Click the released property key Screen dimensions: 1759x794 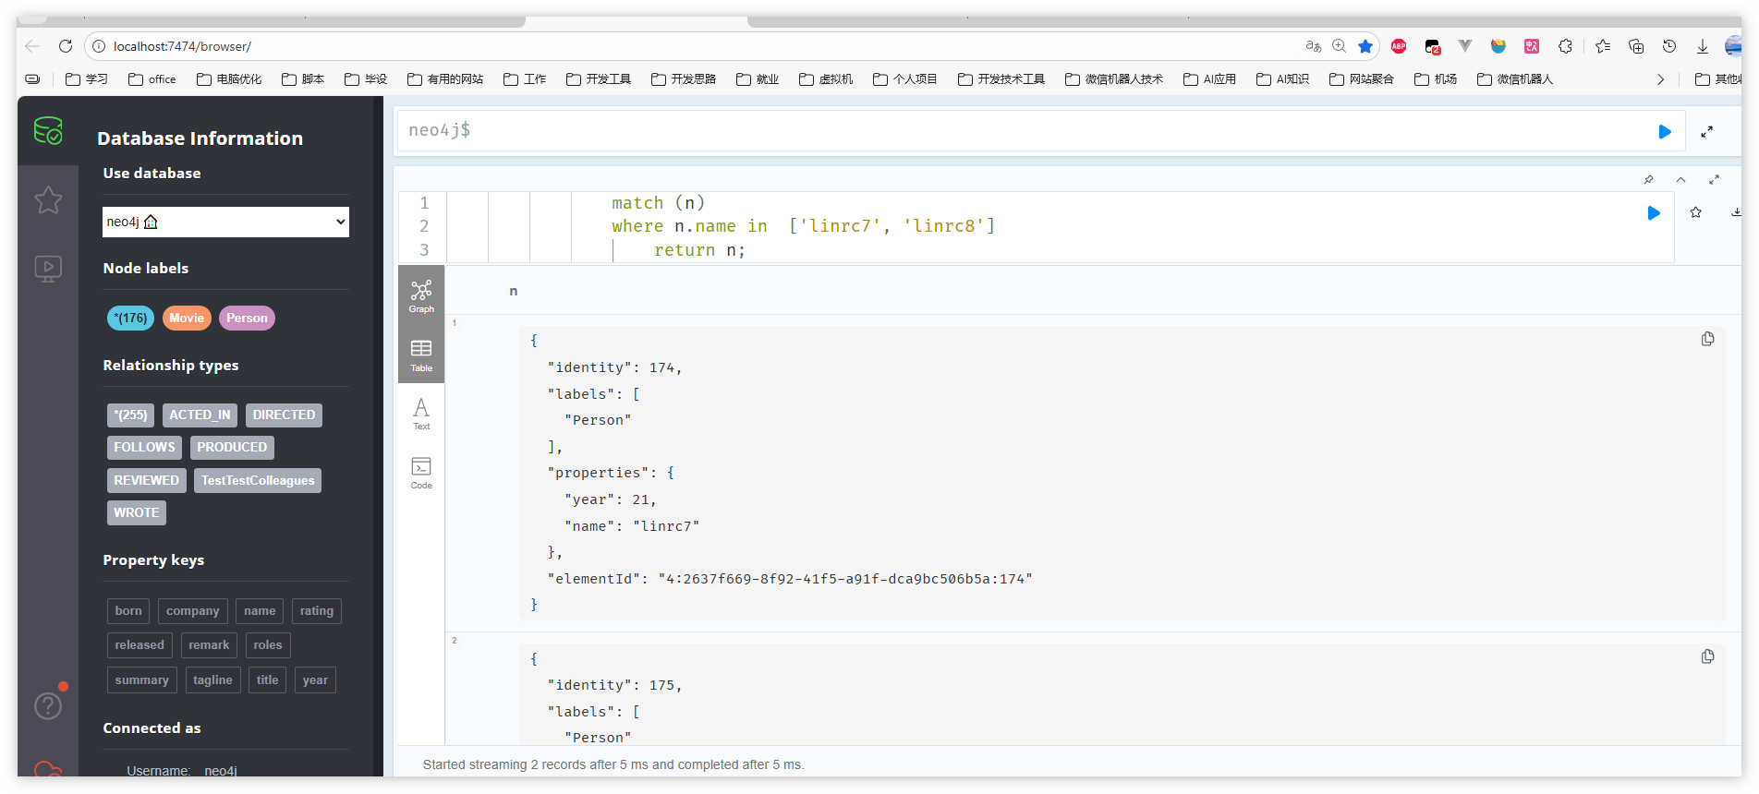tap(140, 644)
